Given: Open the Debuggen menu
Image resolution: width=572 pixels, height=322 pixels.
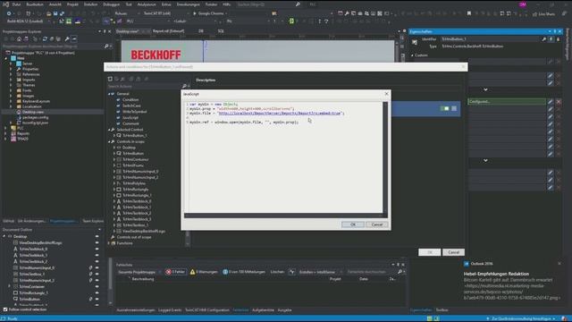Looking at the screenshot, I should click(111, 4).
